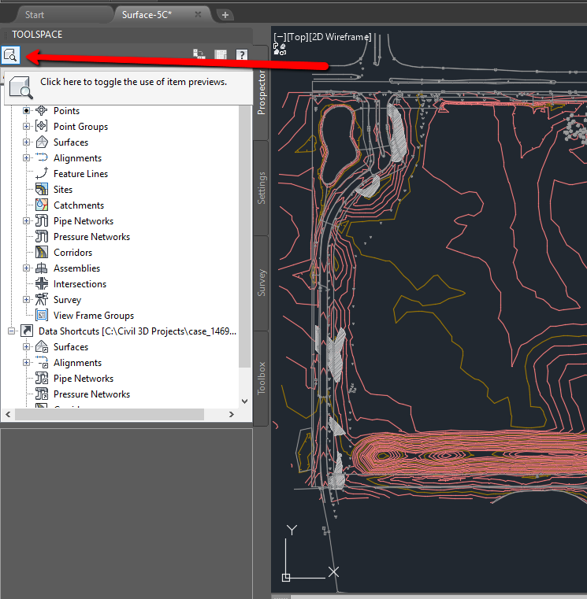The image size is (587, 599).
Task: Click the View Frame Groups icon
Action: click(42, 316)
